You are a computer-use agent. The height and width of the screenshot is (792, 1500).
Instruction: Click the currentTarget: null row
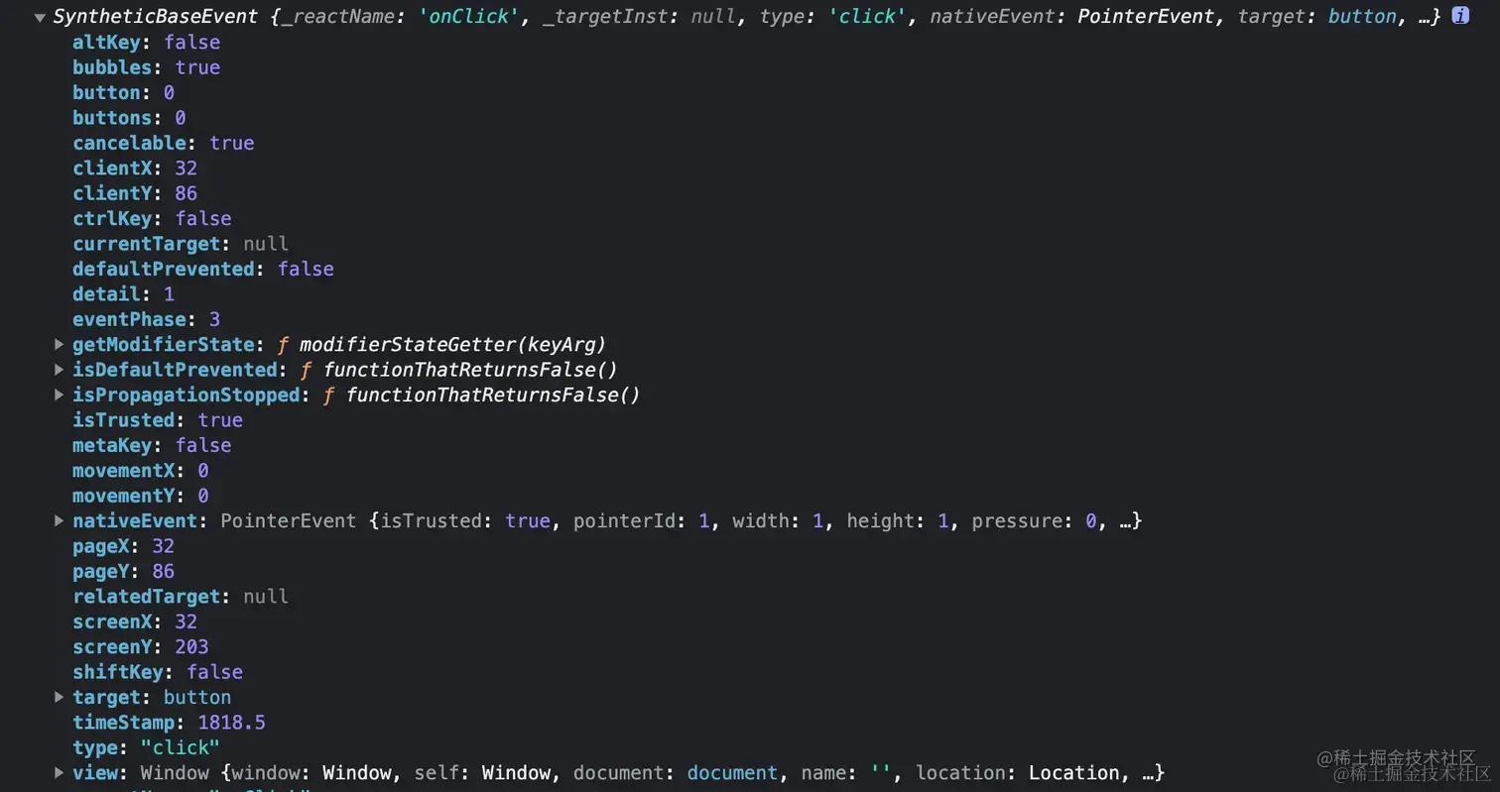click(x=181, y=244)
